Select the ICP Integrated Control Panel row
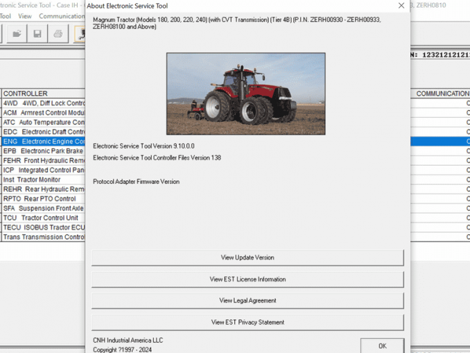Image resolution: width=470 pixels, height=353 pixels. [44, 170]
